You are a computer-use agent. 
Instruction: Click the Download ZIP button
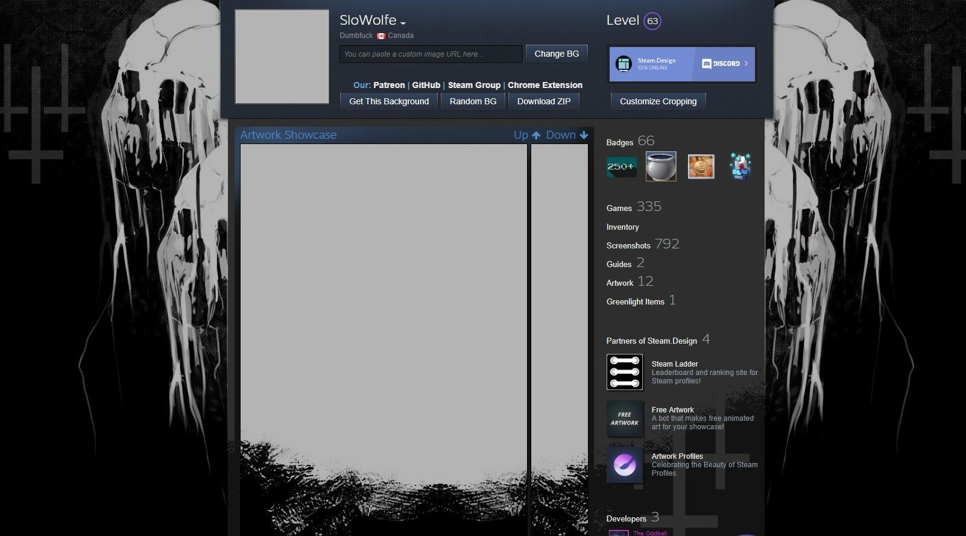click(543, 101)
